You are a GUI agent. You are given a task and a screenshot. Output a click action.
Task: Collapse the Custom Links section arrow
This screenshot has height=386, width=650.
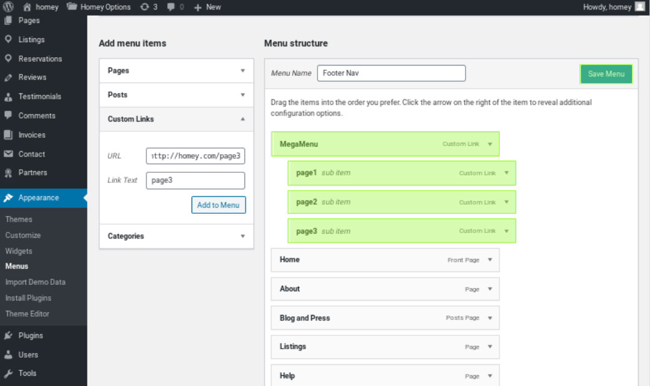click(x=243, y=119)
